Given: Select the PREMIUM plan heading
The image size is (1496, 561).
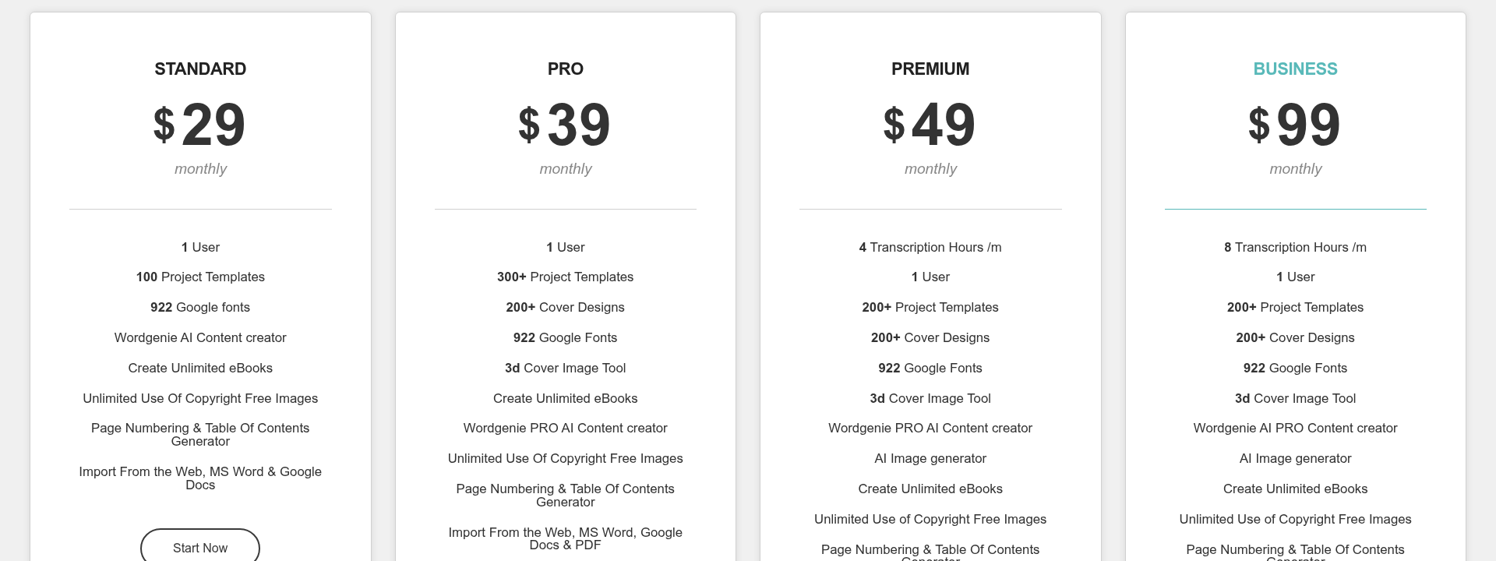Looking at the screenshot, I should pyautogui.click(x=930, y=69).
